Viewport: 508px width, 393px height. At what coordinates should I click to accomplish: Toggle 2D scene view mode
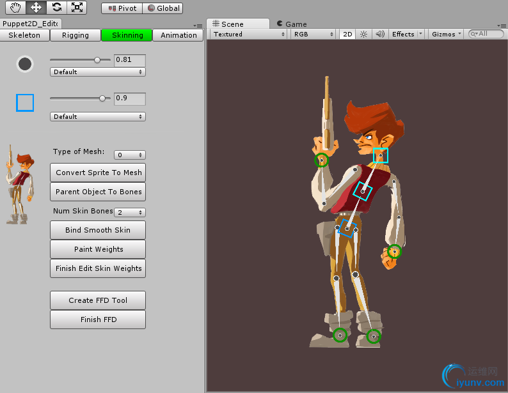click(x=347, y=34)
